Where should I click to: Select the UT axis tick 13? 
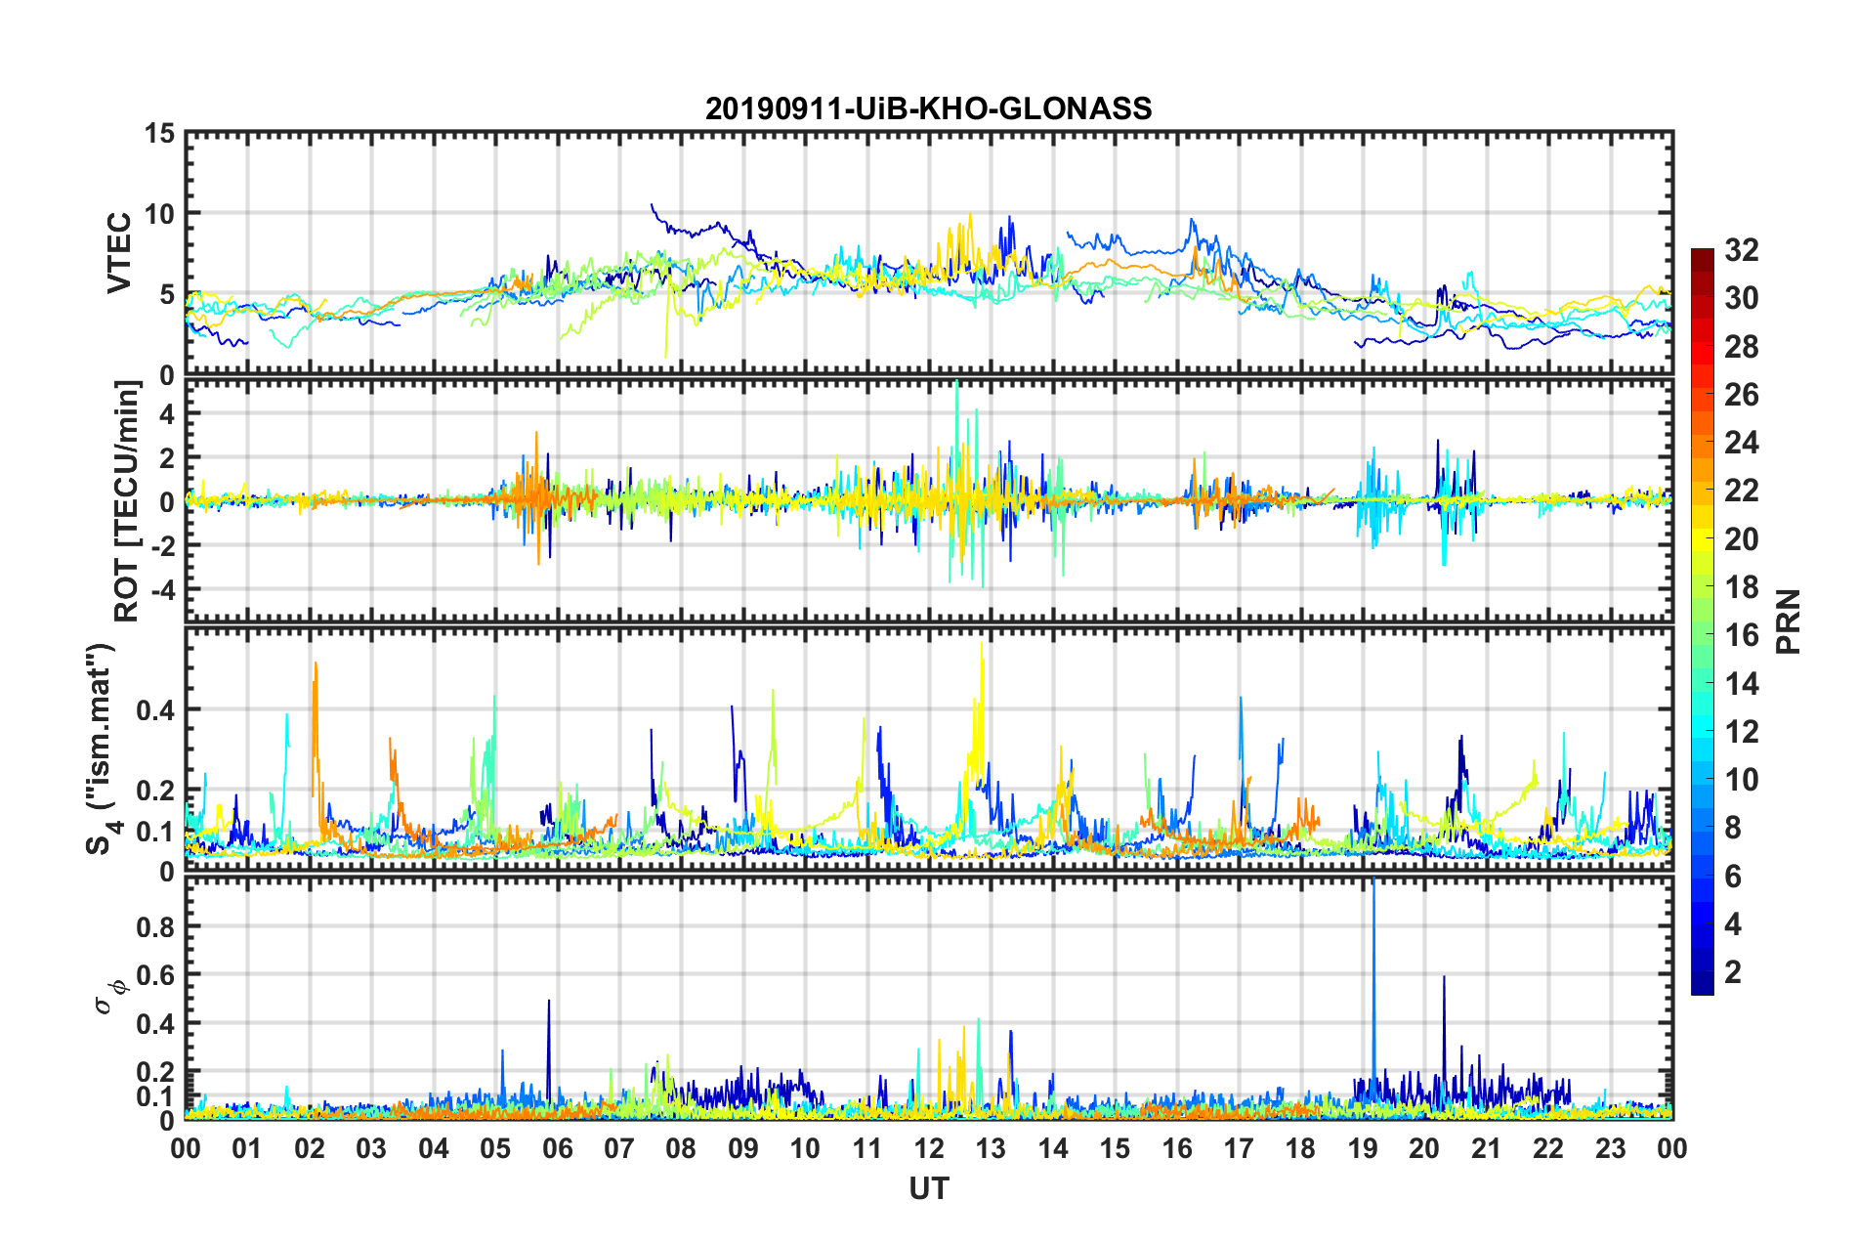991,1148
